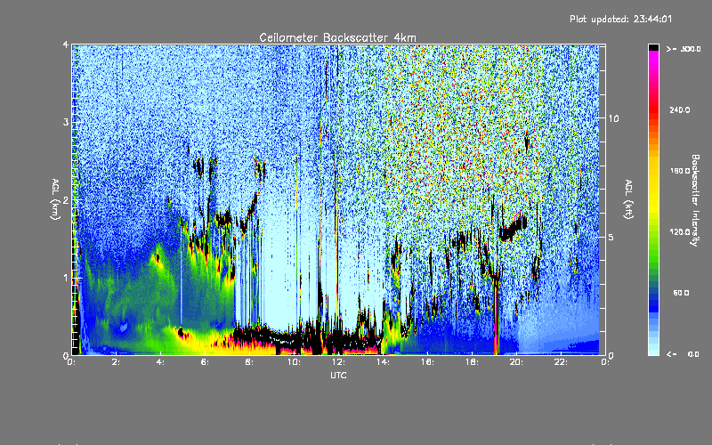Click the "180.0" color scale value
The width and height of the screenshot is (712, 445).
[x=680, y=171]
